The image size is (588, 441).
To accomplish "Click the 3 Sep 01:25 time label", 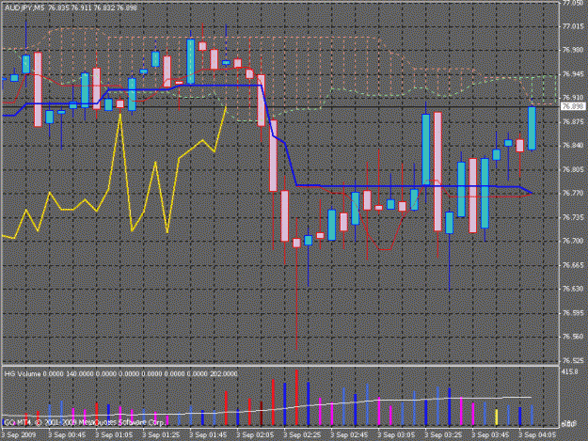I will pyautogui.click(x=161, y=435).
